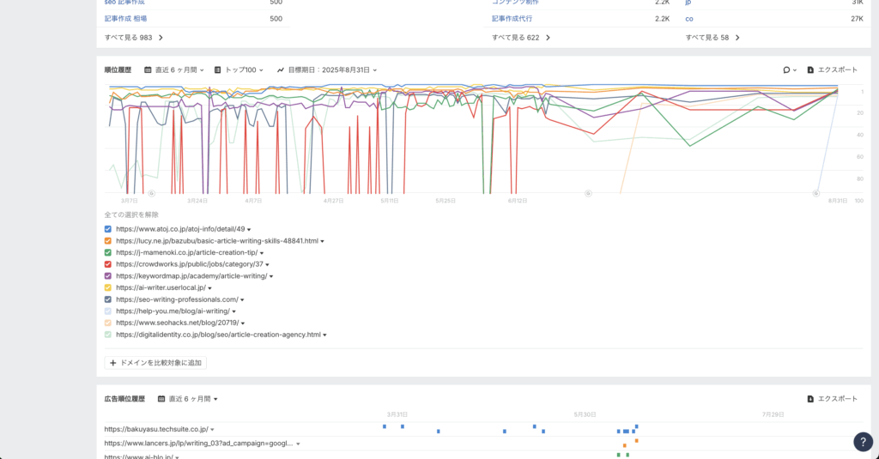Image resolution: width=879 pixels, height=459 pixels.
Task: Click the calendar icon in 広告順位履歴 header
Action: [161, 399]
